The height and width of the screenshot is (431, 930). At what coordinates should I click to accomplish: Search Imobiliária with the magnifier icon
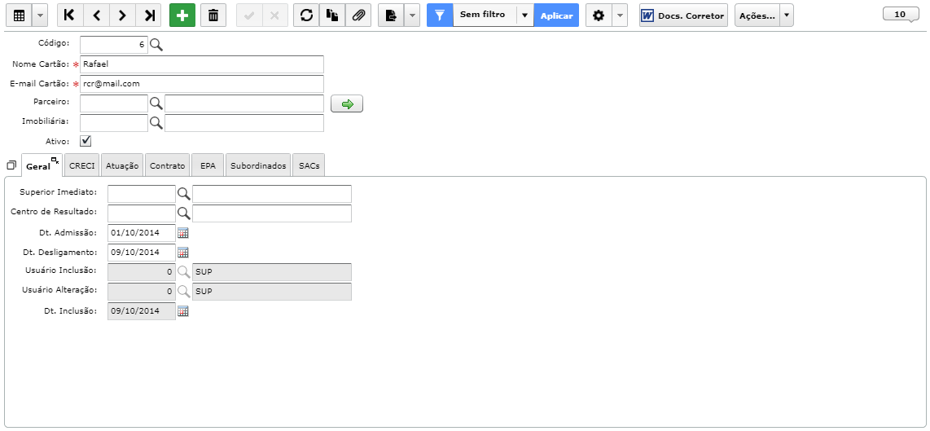tap(156, 123)
